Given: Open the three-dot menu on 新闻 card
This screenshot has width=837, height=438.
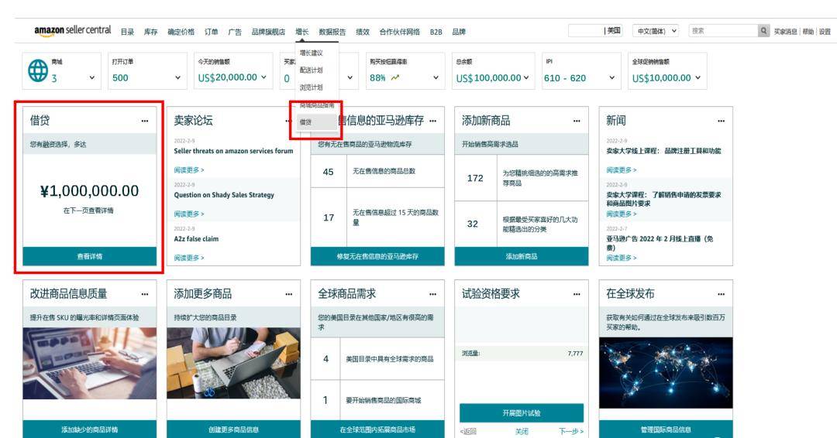Looking at the screenshot, I should click(x=722, y=121).
